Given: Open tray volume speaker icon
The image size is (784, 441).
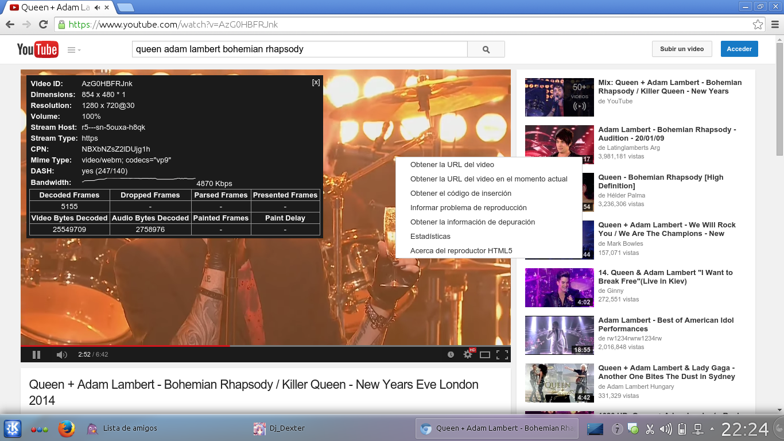Looking at the screenshot, I should 666,429.
